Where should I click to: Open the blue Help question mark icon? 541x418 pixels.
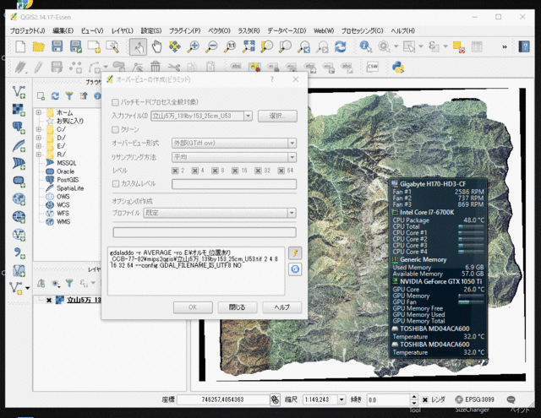[524, 46]
